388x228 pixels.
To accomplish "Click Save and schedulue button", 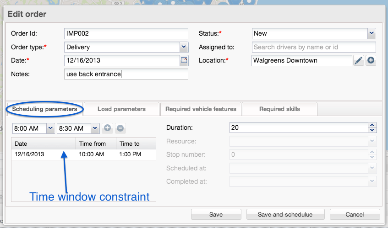I will 285,214.
